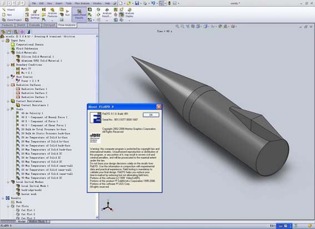Click the tree panel vertical scrollbar
Image resolution: width=315 pixels, height=229 pixels.
point(97,127)
